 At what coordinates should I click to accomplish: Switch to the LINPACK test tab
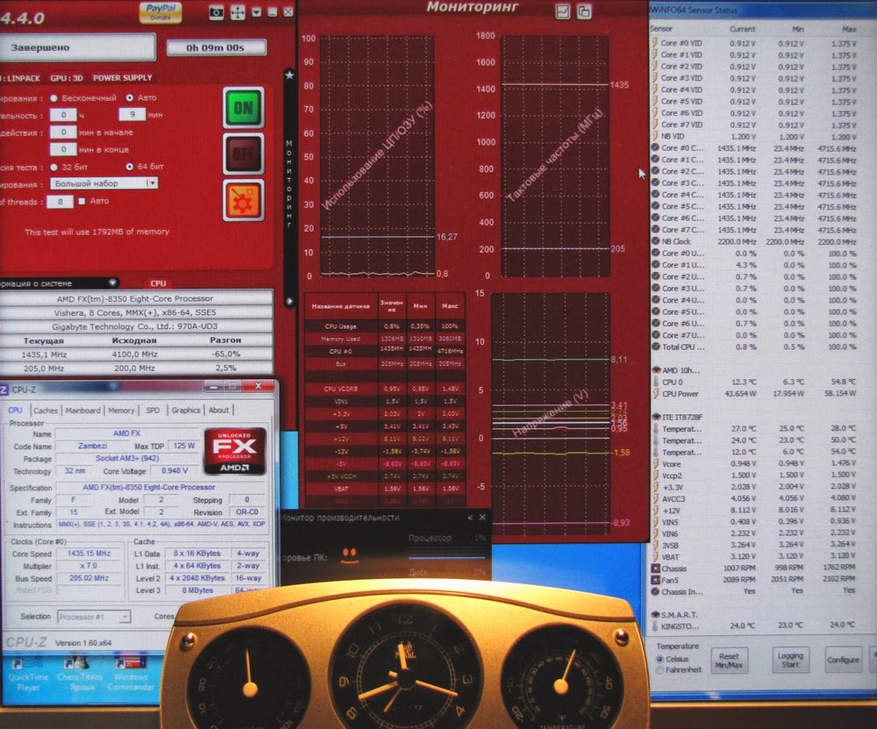(23, 78)
